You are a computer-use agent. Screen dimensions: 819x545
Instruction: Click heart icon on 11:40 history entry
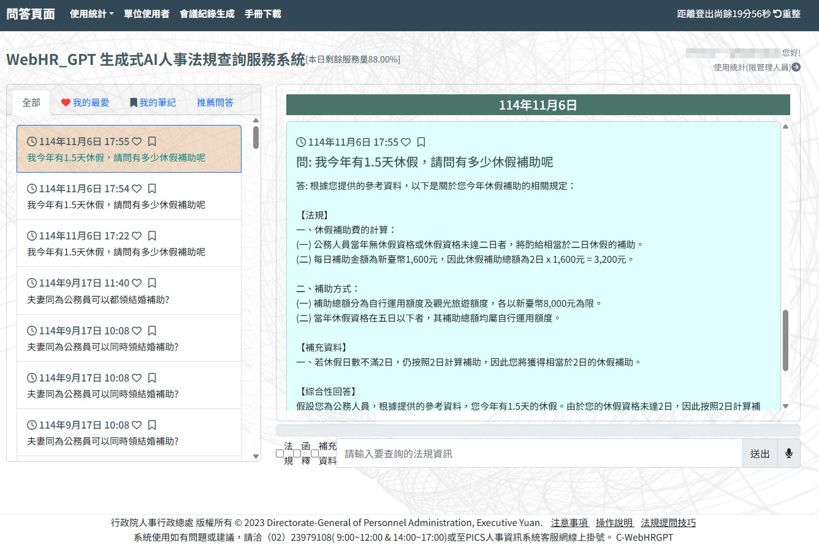pos(137,283)
